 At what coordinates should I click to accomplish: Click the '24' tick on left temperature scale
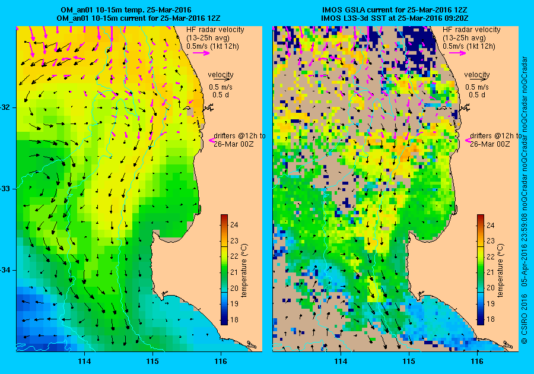coord(234,225)
